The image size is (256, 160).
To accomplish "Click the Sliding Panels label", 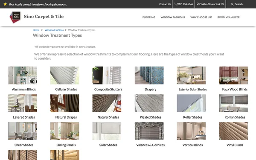I will [66, 145].
